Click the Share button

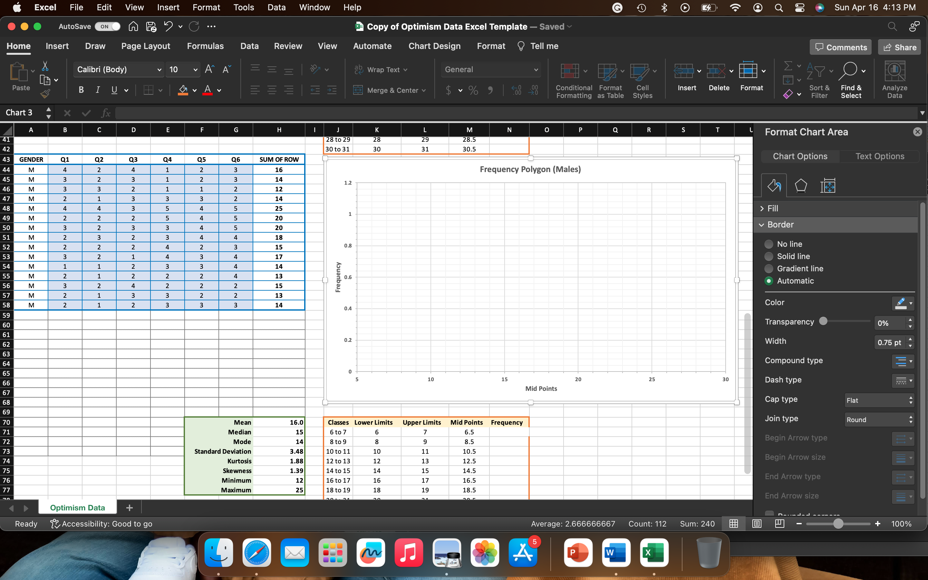click(899, 47)
